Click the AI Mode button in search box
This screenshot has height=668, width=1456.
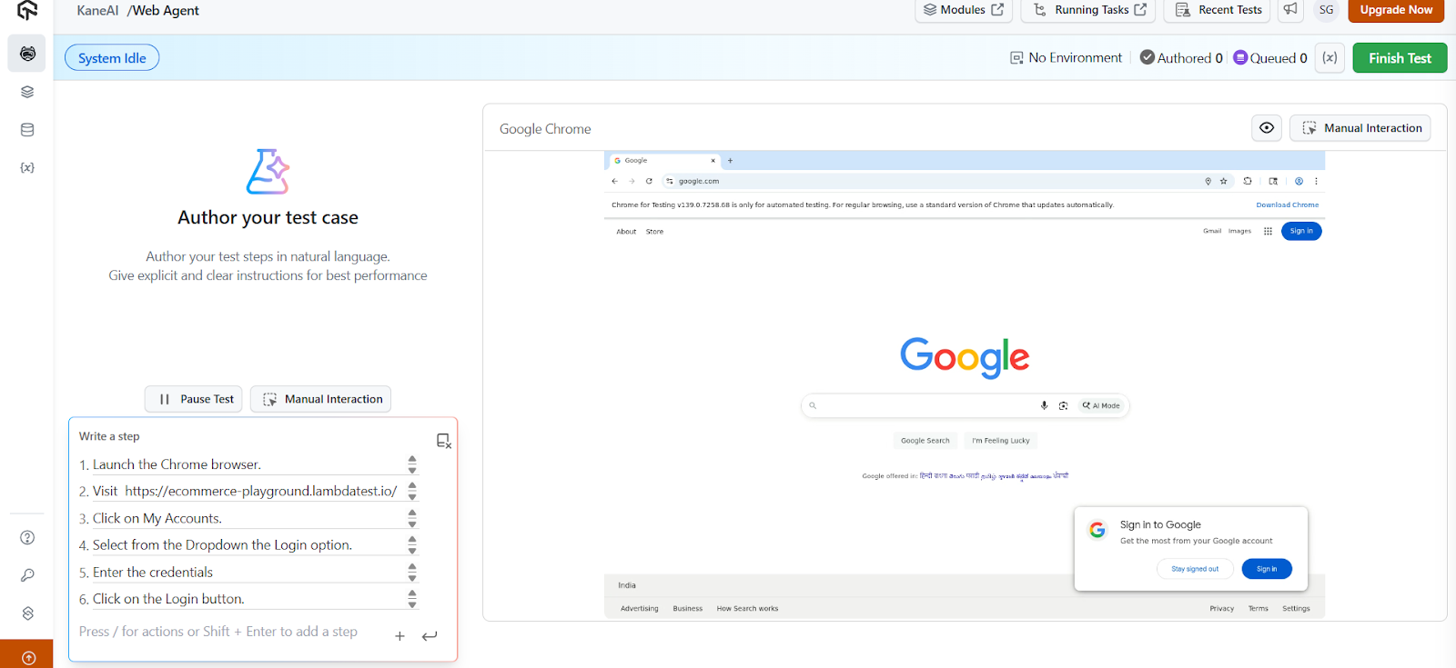[1101, 405]
